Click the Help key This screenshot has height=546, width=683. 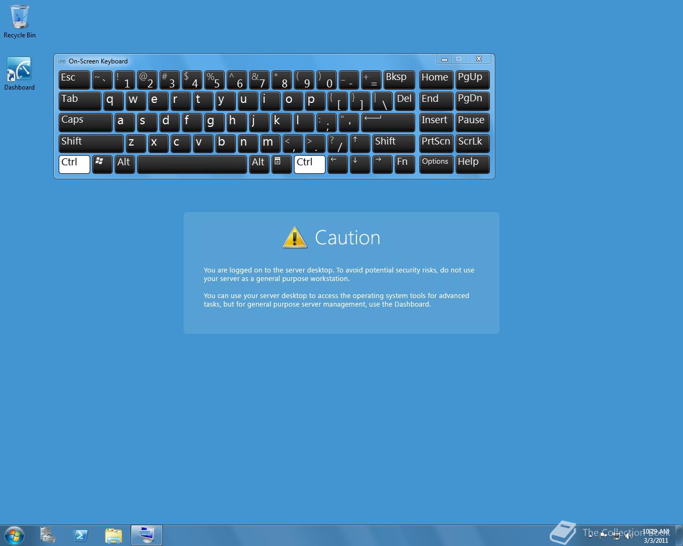(x=472, y=164)
